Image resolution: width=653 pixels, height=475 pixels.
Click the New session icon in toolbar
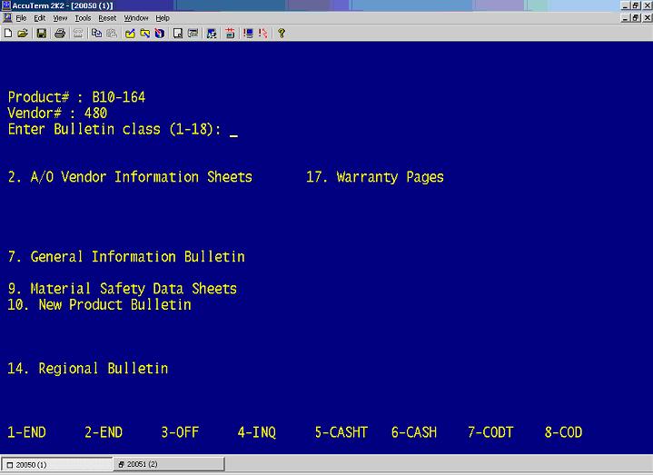tap(8, 34)
